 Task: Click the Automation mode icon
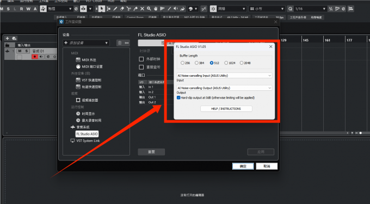pyautogui.click(x=43, y=9)
